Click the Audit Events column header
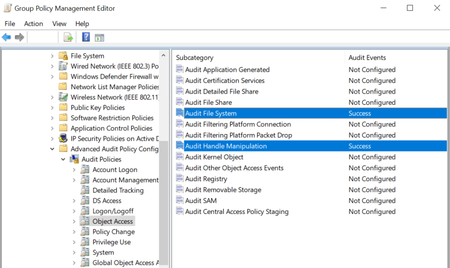Image resolution: width=450 pixels, height=268 pixels. point(367,58)
